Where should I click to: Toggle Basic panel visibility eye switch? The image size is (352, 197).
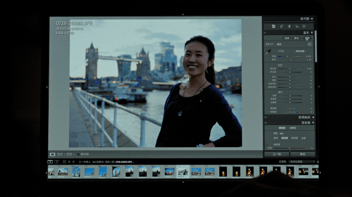tap(265, 33)
